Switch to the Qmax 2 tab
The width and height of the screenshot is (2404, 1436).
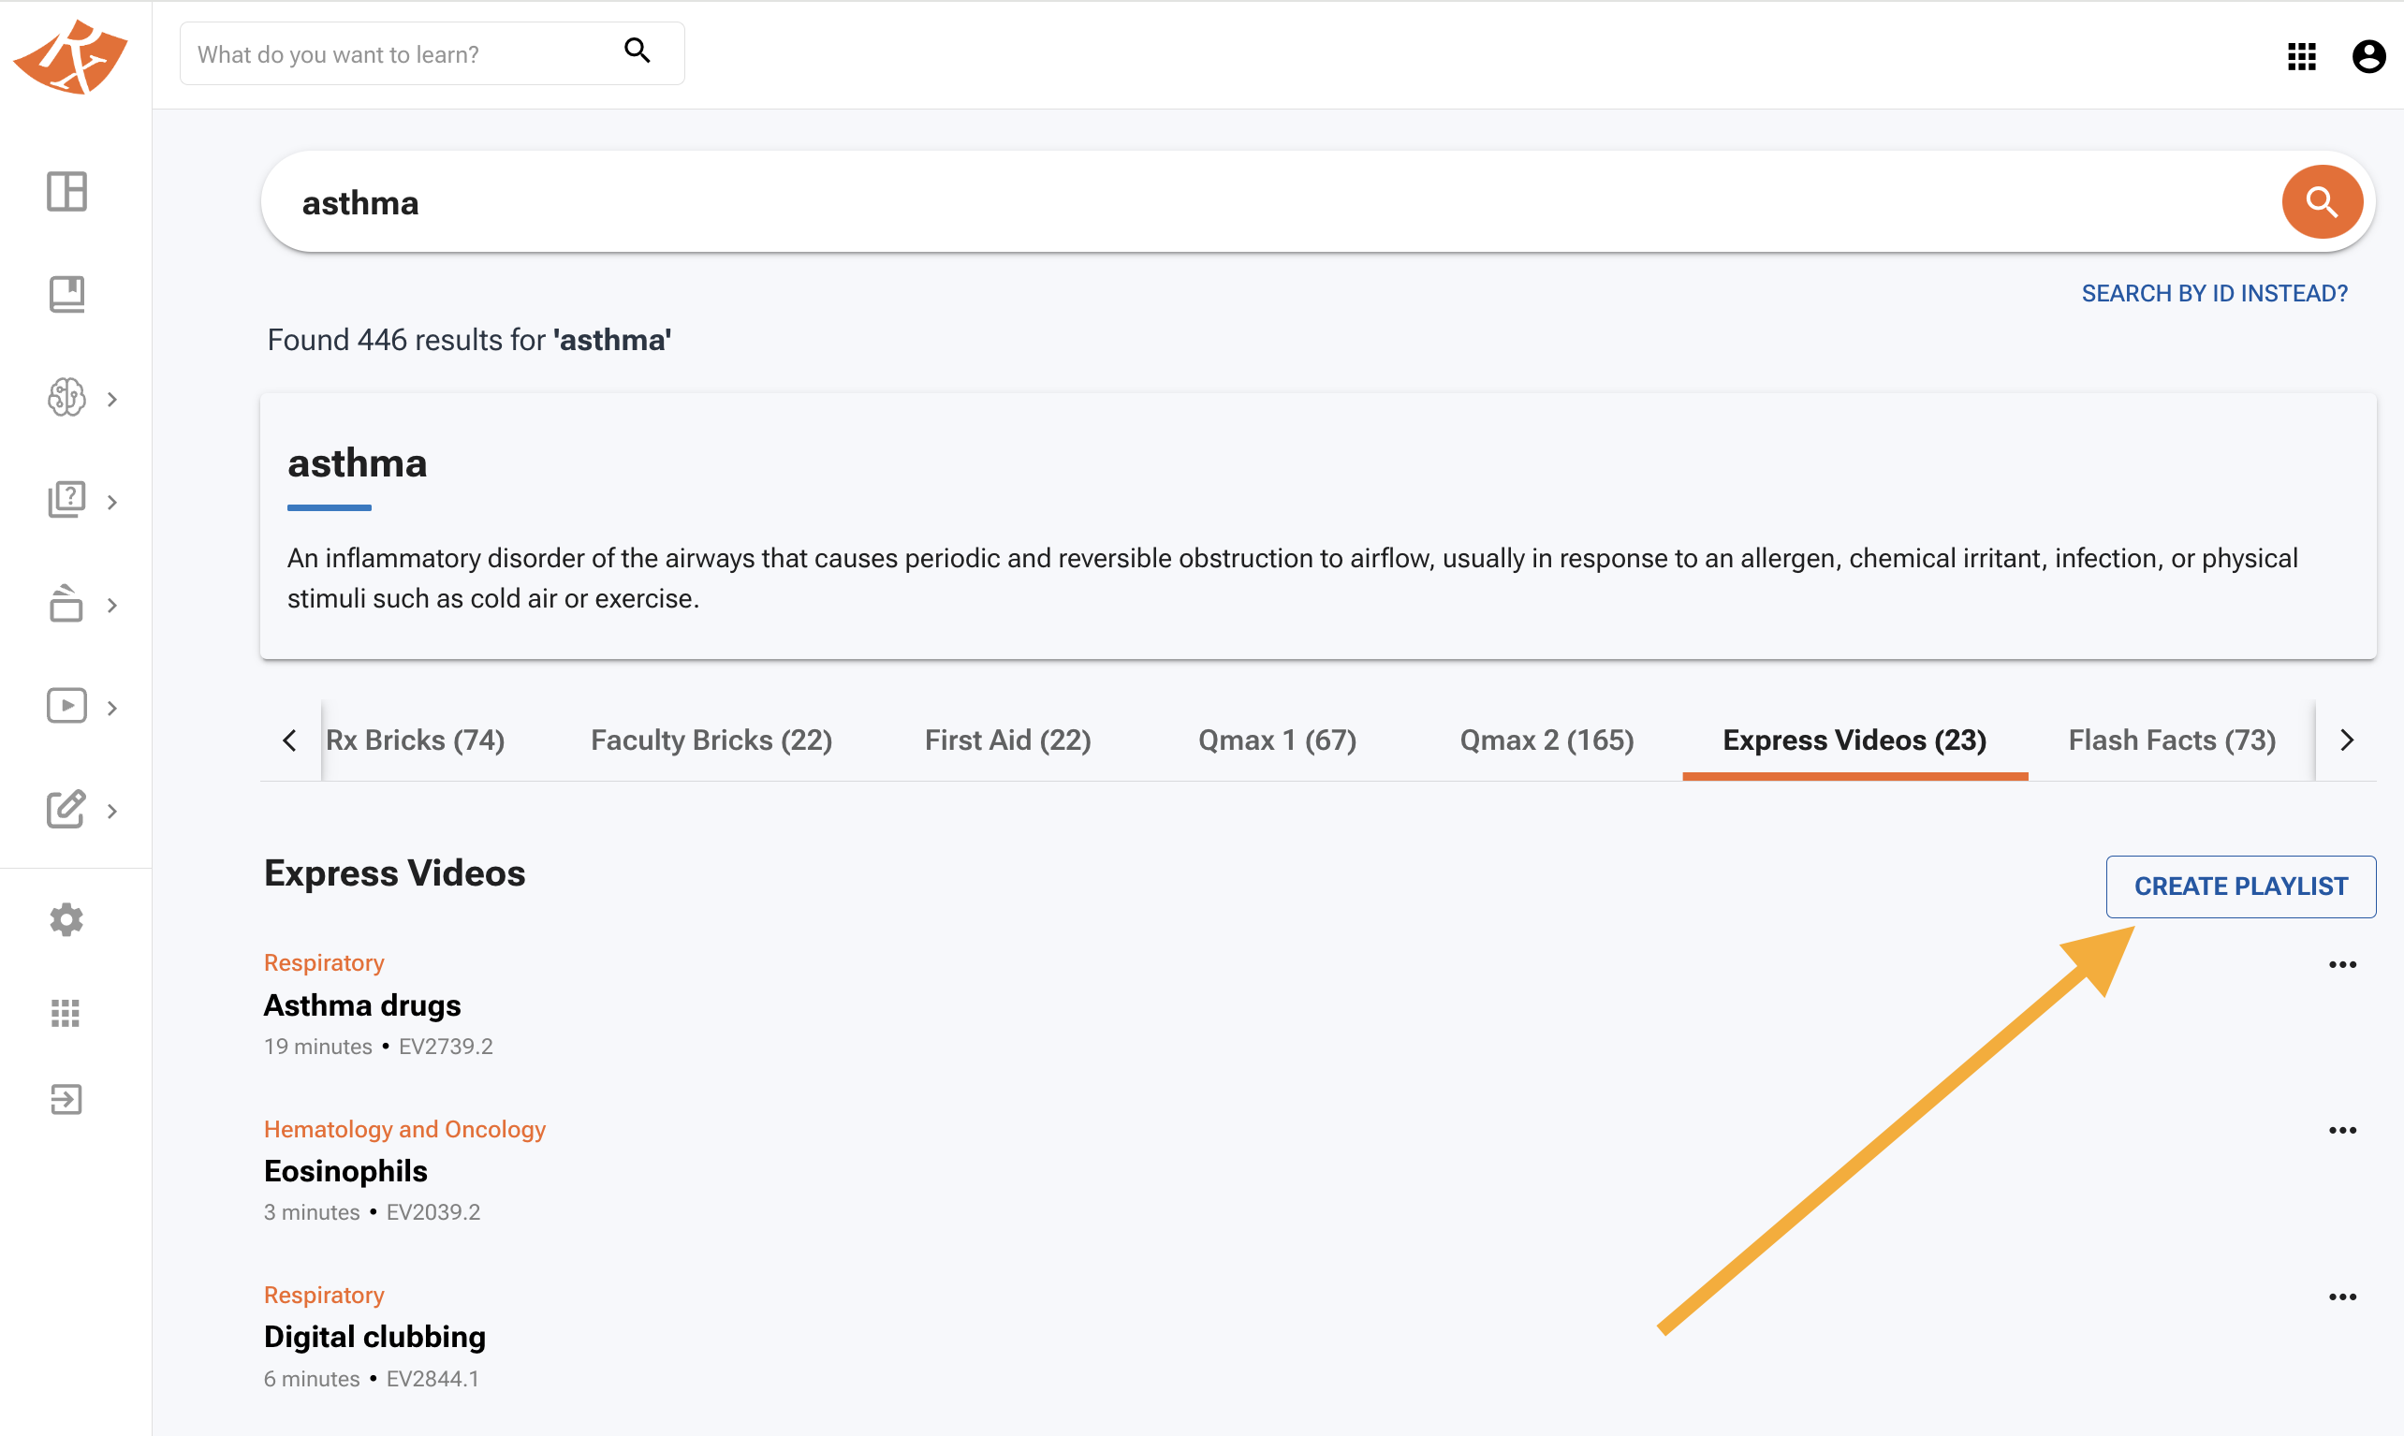1545,740
